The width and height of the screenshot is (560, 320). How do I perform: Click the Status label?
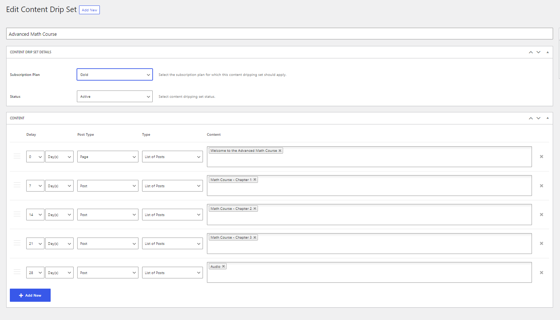tap(15, 97)
